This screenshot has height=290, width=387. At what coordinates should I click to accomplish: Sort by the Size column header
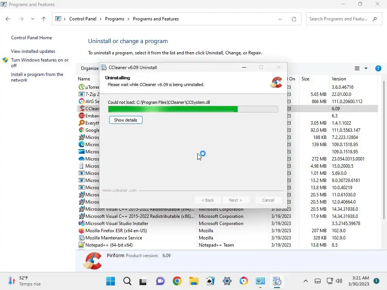tap(305, 79)
